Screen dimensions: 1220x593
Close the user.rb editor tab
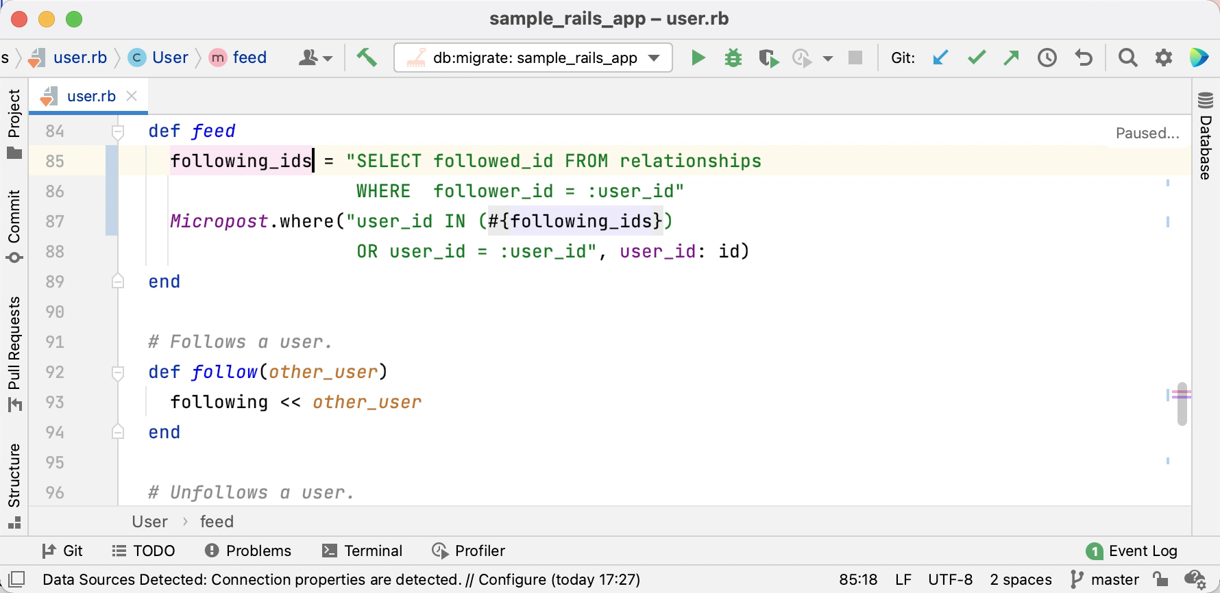pyautogui.click(x=132, y=96)
